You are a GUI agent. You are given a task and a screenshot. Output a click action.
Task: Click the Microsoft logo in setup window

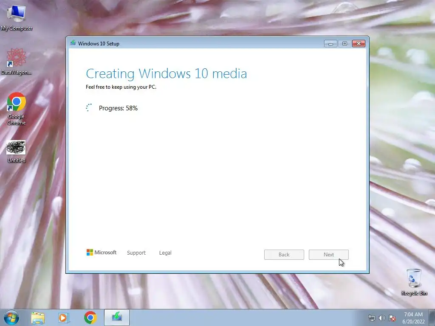[x=102, y=252]
